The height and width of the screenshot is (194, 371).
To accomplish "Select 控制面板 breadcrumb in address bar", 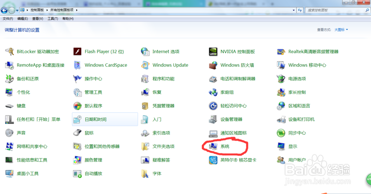I will 37,10.
